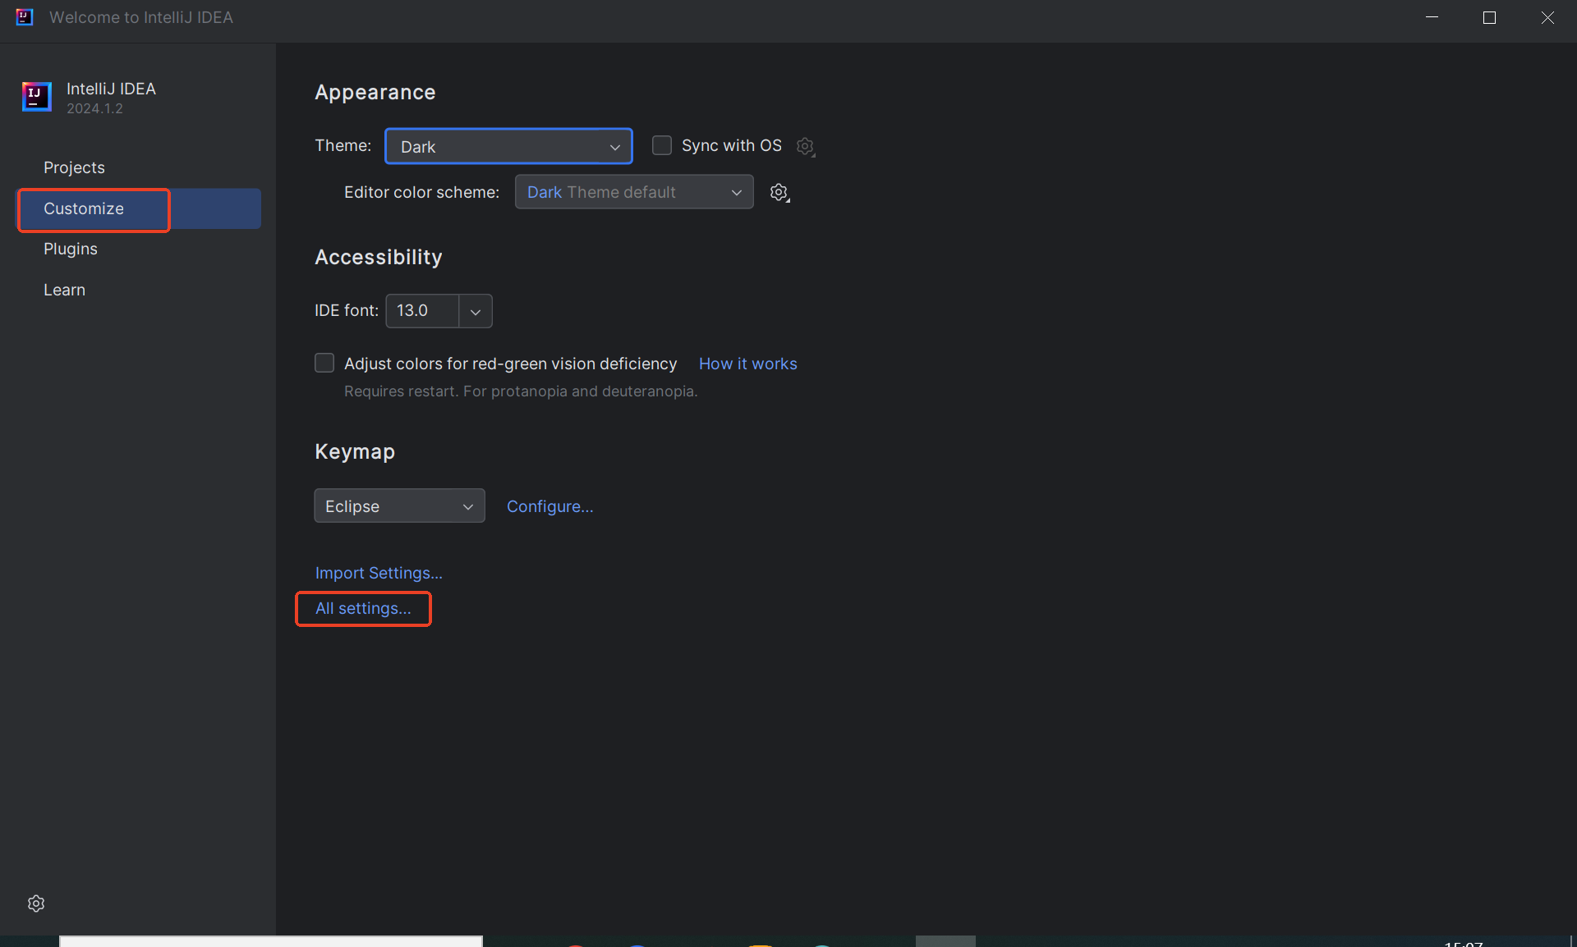Expand the IDE font size arrow
Image resolution: width=1577 pixels, height=947 pixels.
(x=476, y=311)
